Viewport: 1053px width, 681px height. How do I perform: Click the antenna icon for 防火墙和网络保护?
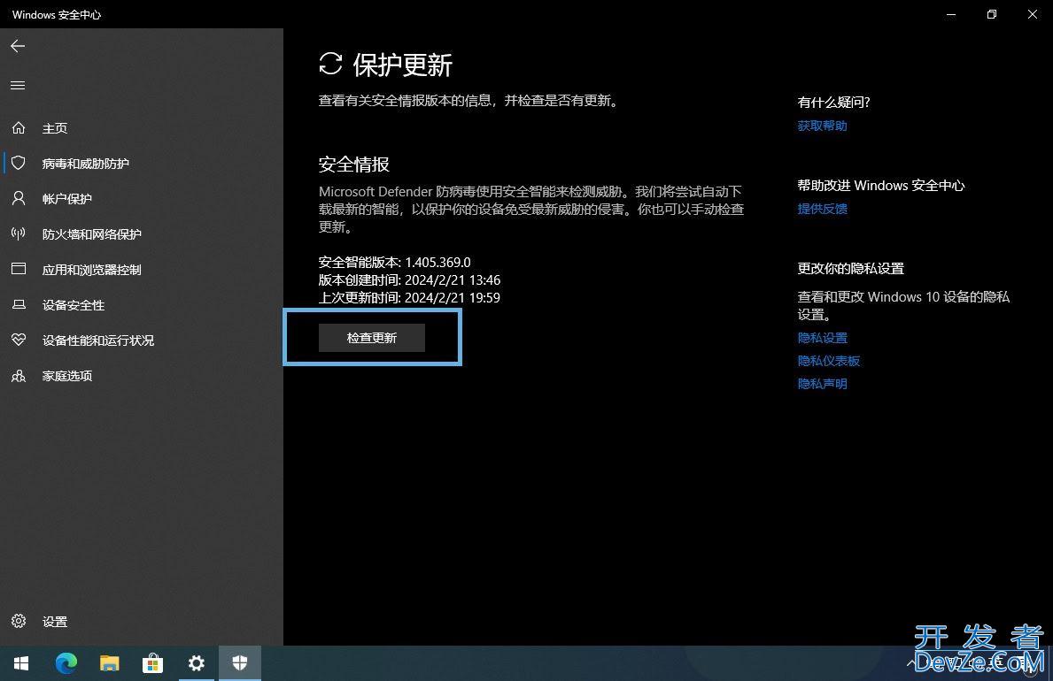[x=19, y=233]
